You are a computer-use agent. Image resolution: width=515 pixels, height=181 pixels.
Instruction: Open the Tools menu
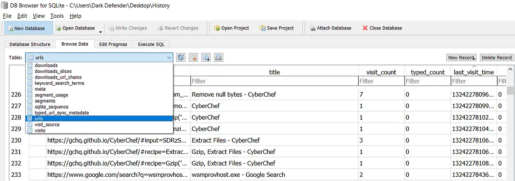[57, 16]
